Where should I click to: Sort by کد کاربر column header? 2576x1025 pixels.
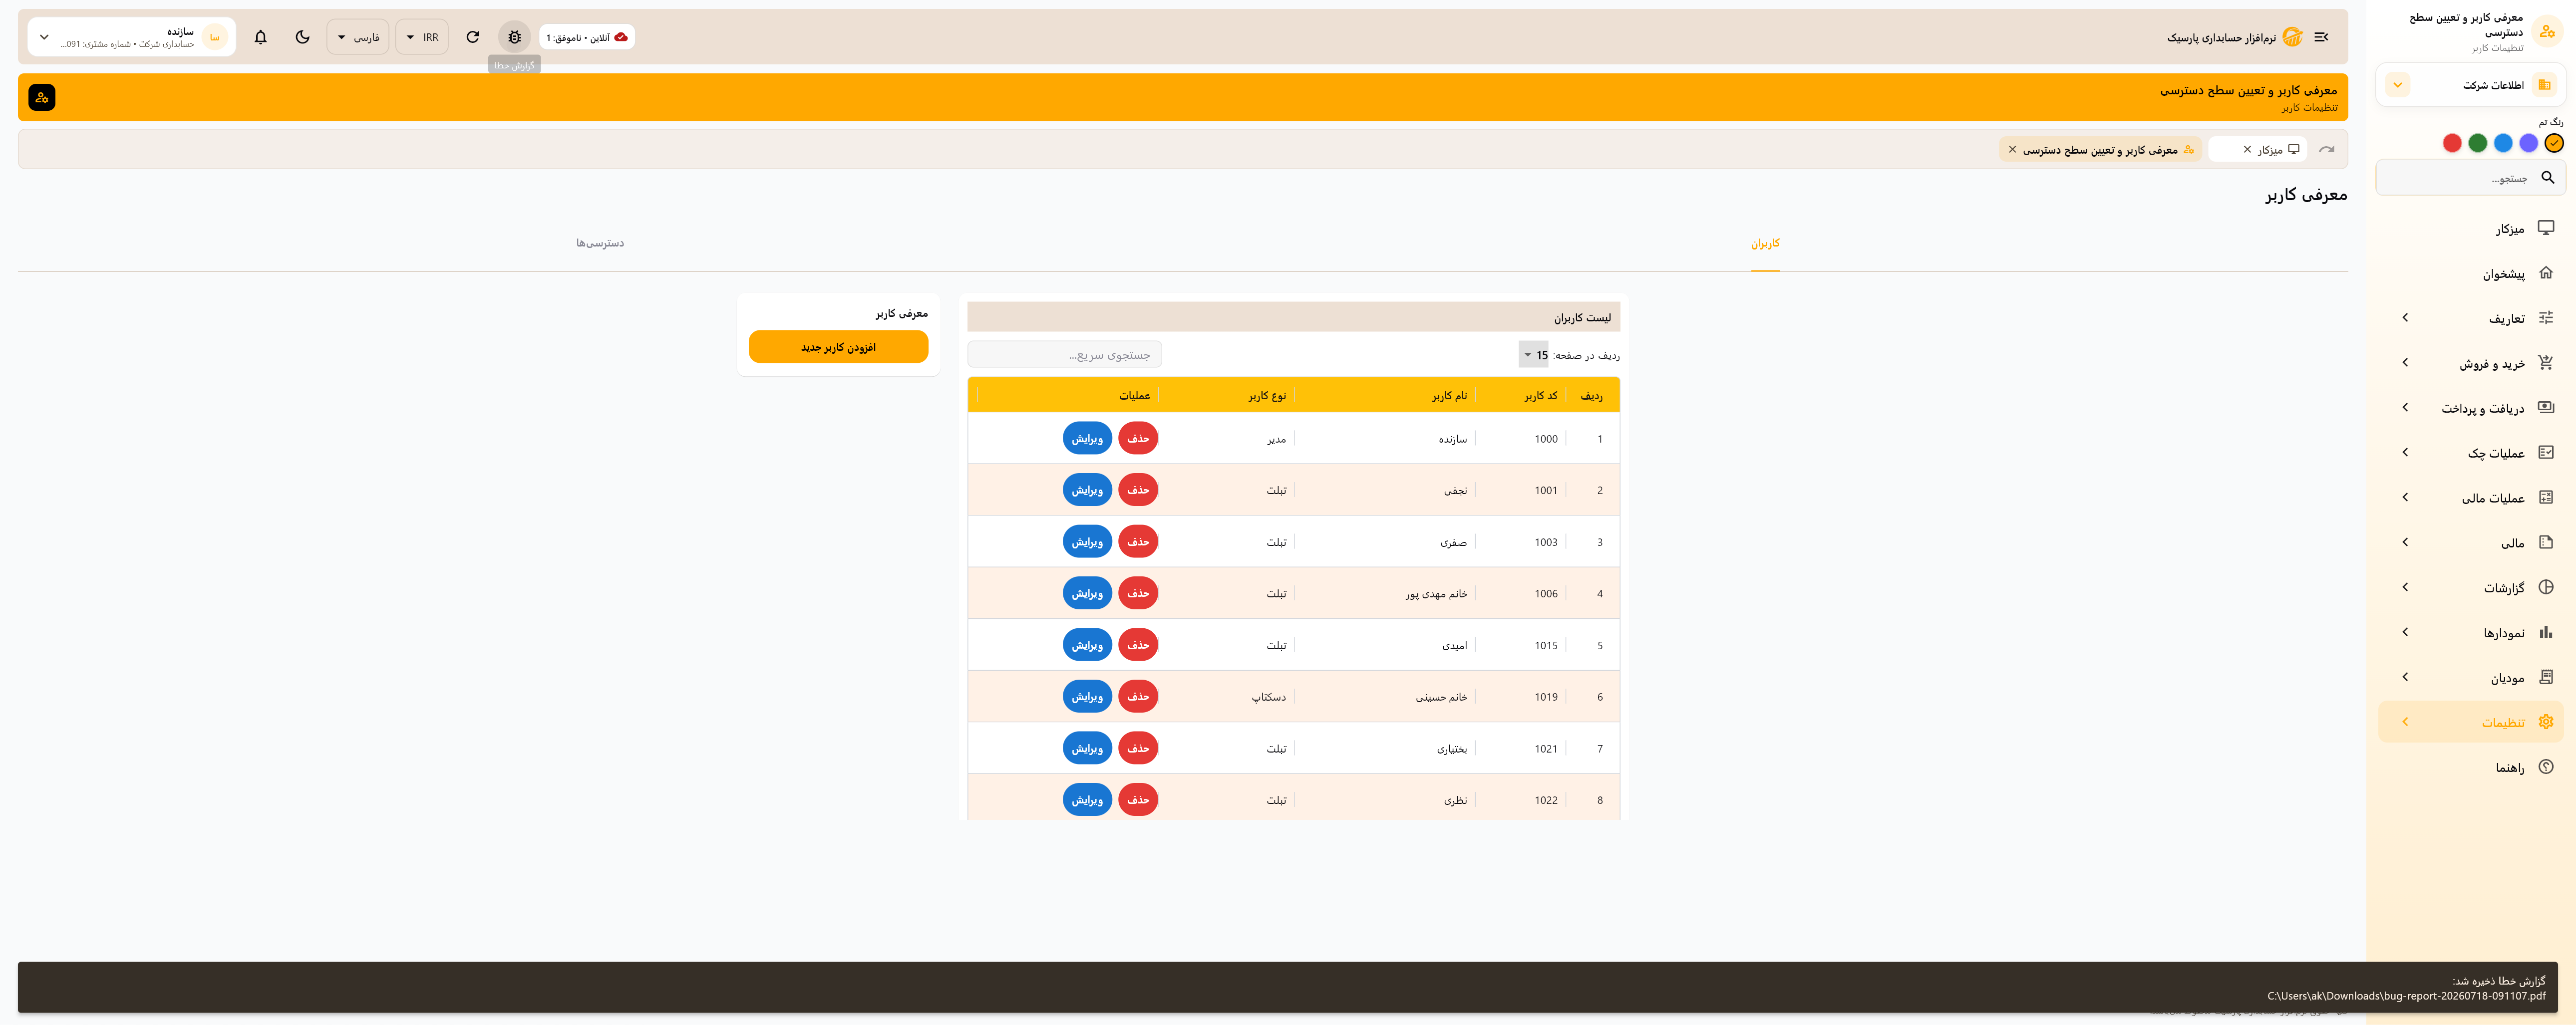tap(1541, 396)
